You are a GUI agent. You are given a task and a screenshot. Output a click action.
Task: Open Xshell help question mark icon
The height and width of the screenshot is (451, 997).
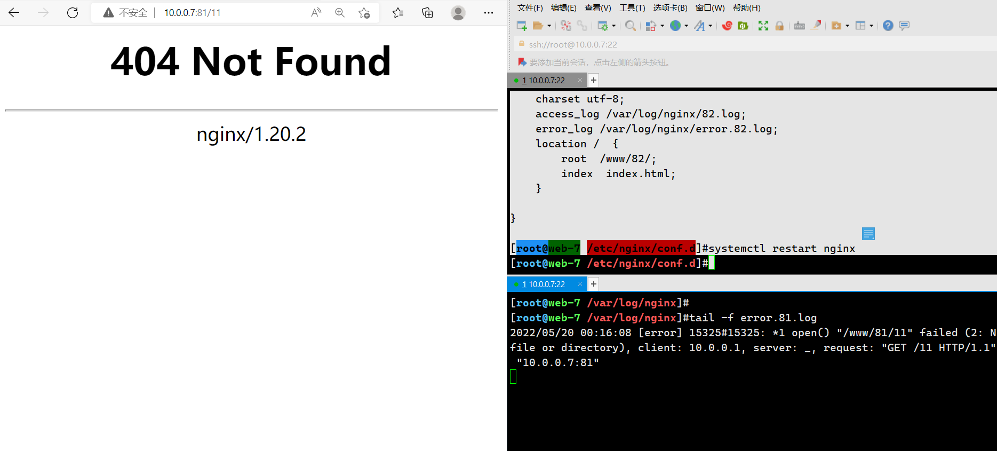pyautogui.click(x=888, y=26)
